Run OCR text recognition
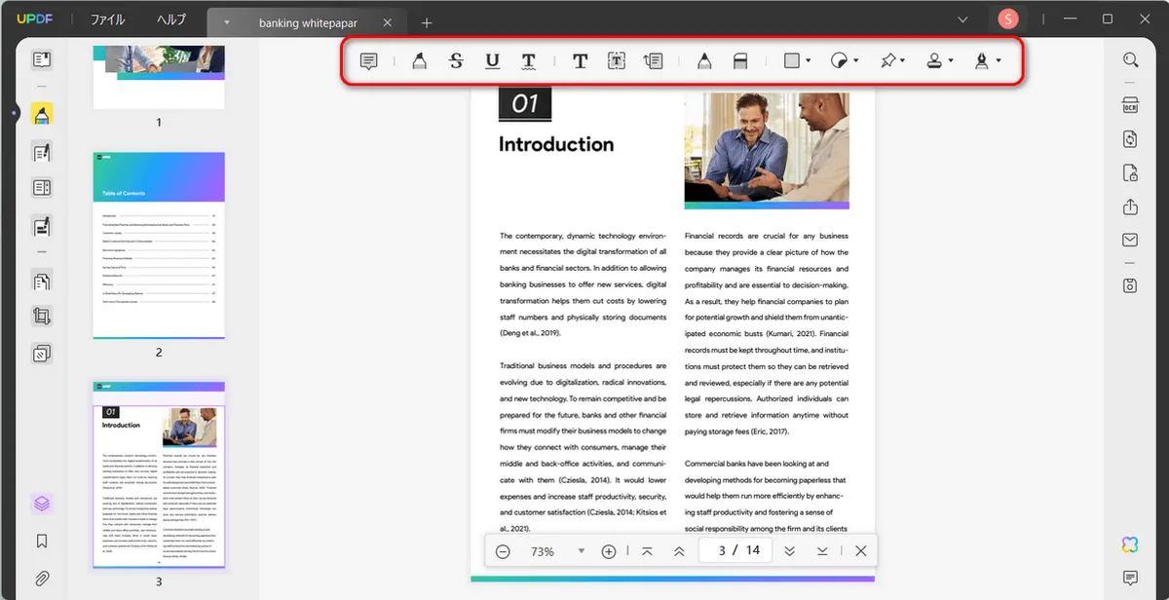The image size is (1169, 600). pos(1130,105)
